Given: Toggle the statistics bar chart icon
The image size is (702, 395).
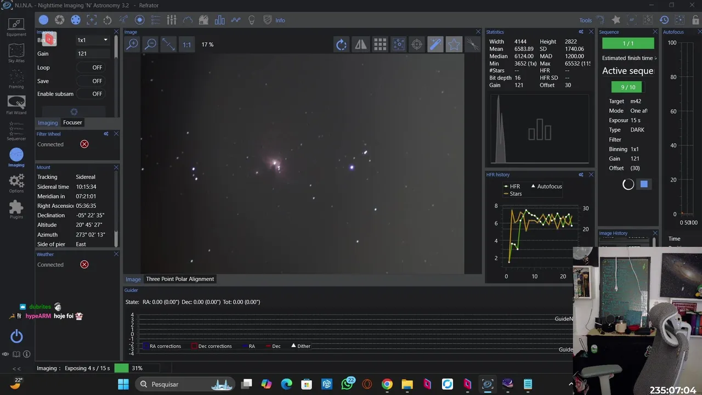Looking at the screenshot, I should (220, 20).
